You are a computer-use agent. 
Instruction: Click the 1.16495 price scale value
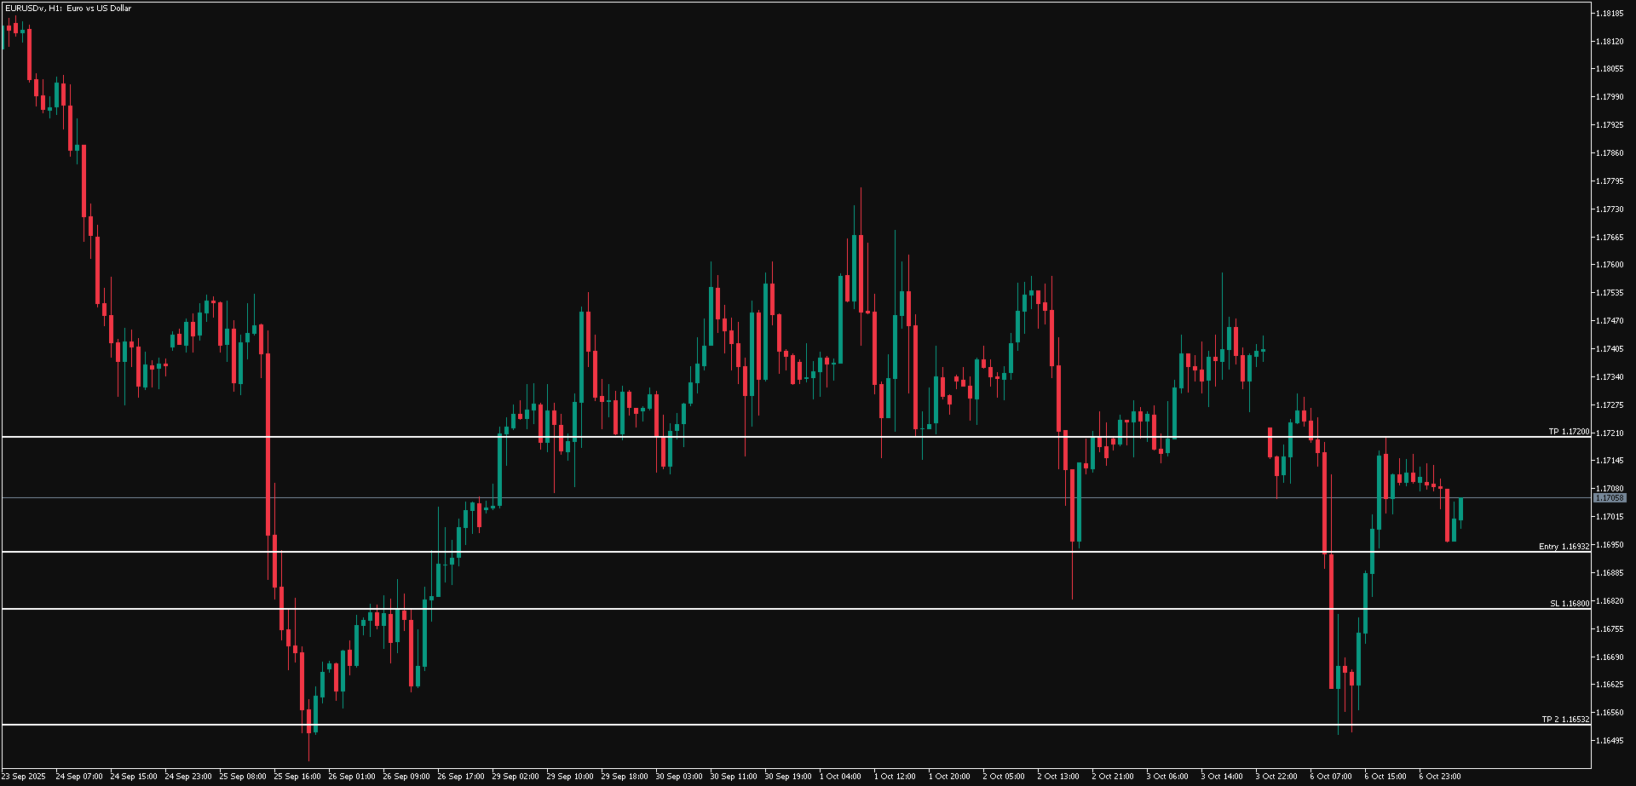click(1610, 741)
